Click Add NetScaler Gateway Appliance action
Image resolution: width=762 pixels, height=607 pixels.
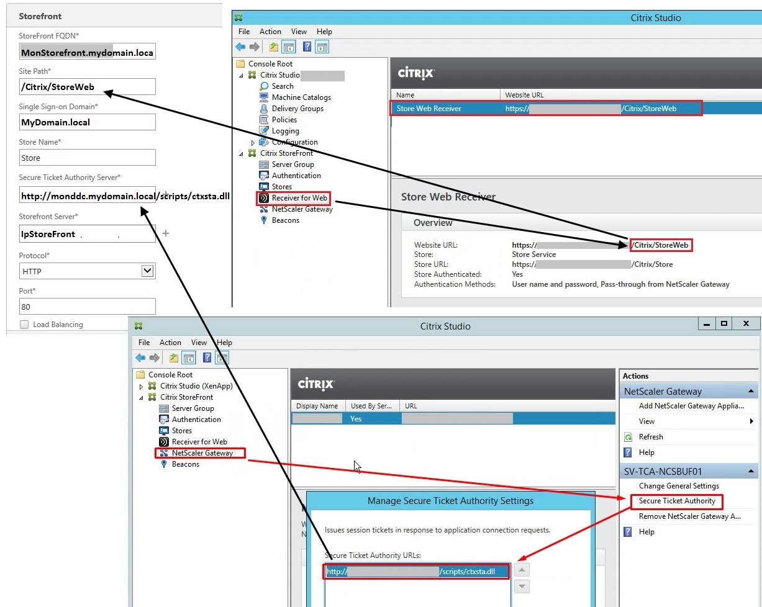(691, 406)
